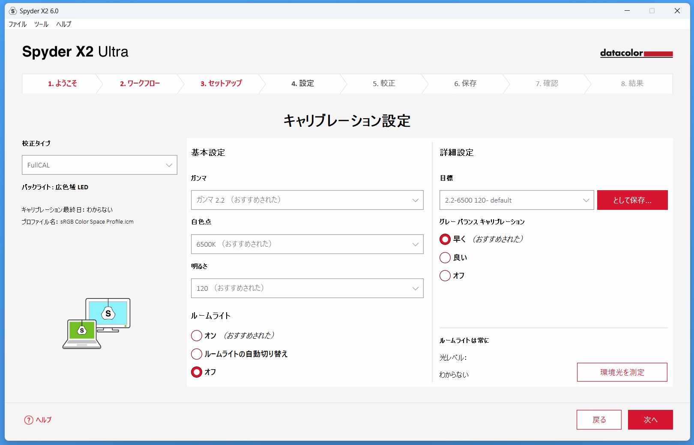Select ルームライト オン radio button

[x=197, y=335]
